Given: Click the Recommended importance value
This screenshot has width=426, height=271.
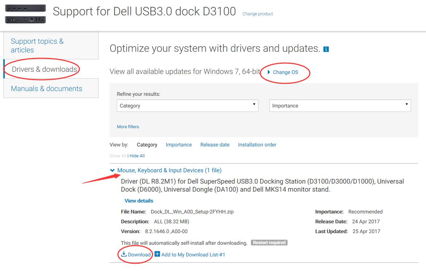Looking at the screenshot, I should pyautogui.click(x=366, y=212).
